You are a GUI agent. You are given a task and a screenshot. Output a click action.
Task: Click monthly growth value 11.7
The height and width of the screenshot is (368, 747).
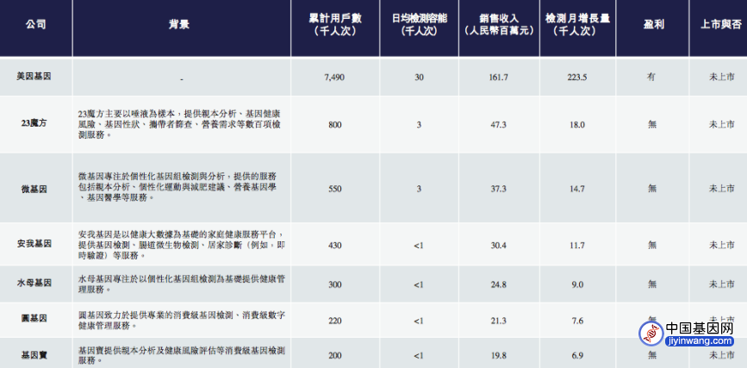click(577, 245)
